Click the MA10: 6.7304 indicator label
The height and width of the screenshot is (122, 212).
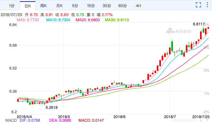coord(58,20)
